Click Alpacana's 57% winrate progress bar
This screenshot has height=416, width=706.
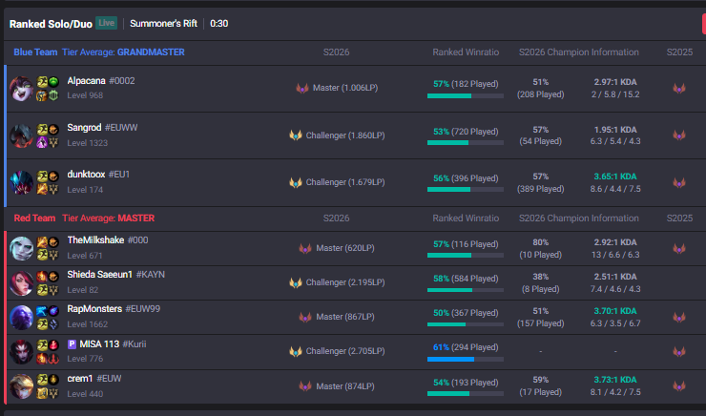pyautogui.click(x=466, y=96)
